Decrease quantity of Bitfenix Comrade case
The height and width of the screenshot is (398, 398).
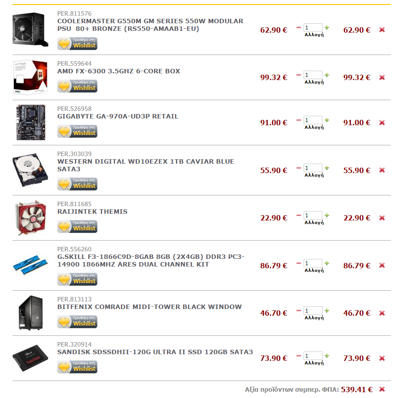299,310
